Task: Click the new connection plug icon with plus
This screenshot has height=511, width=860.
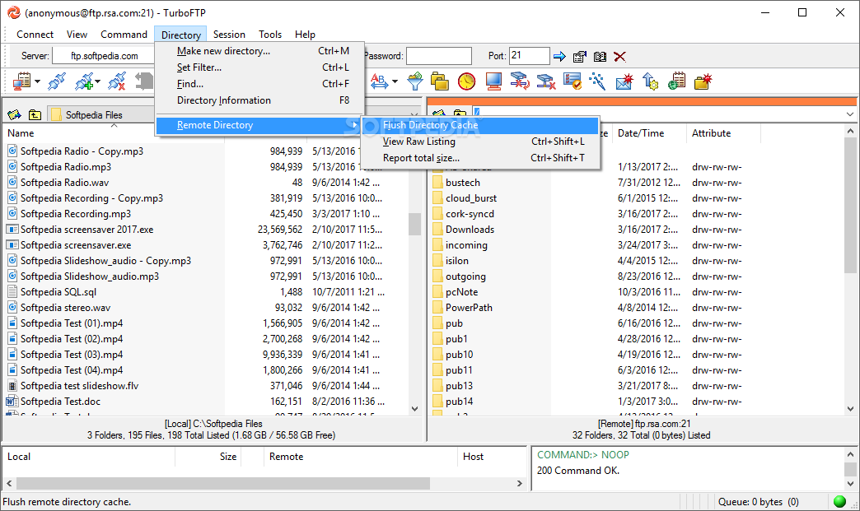Action: click(x=84, y=81)
